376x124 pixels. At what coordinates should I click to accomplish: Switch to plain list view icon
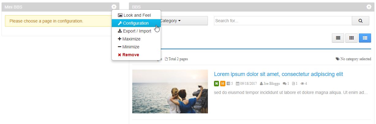[x=338, y=38]
